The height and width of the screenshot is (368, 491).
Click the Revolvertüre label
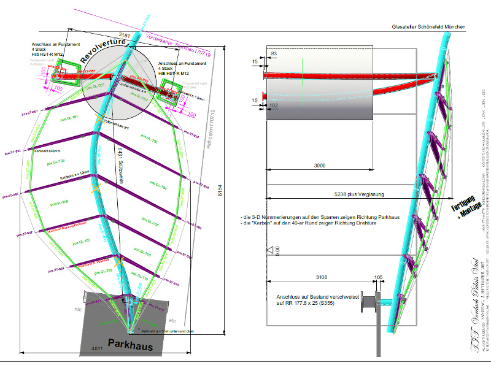pos(104,51)
